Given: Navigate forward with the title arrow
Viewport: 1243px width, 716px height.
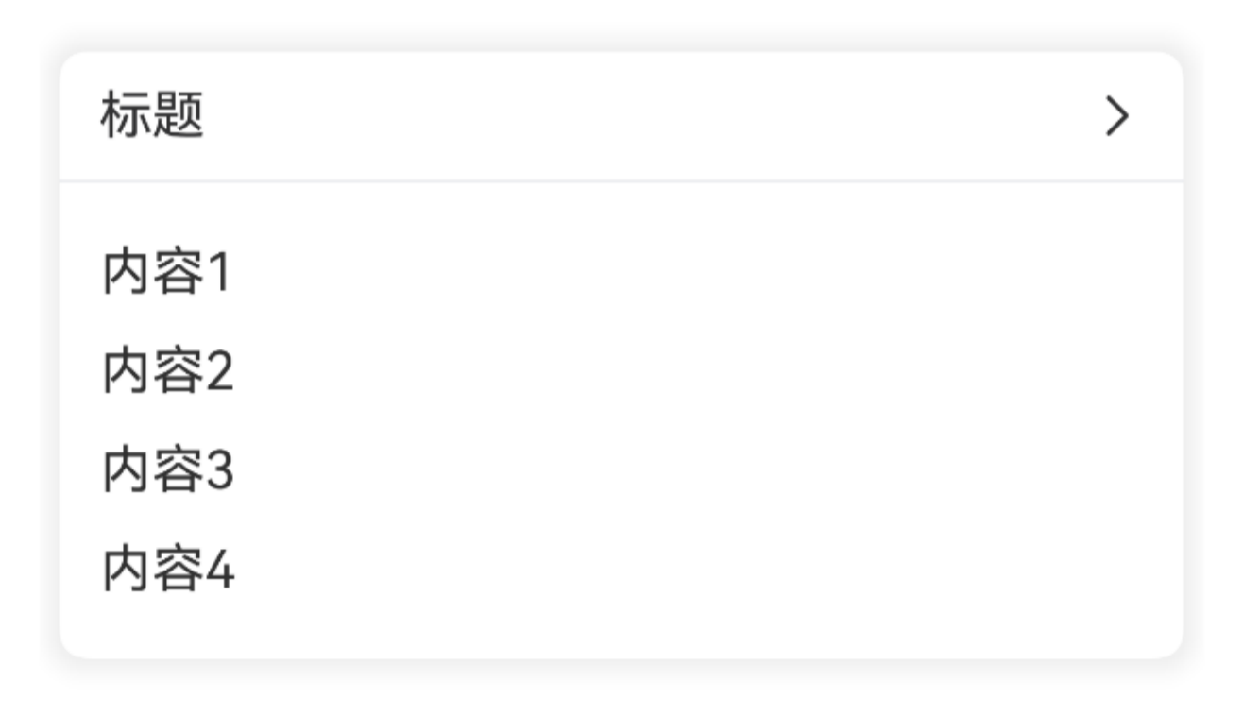Looking at the screenshot, I should pyautogui.click(x=1117, y=117).
